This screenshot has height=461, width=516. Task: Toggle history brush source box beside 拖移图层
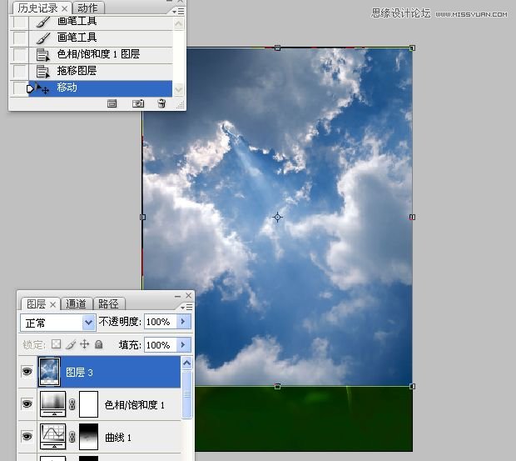coord(19,71)
